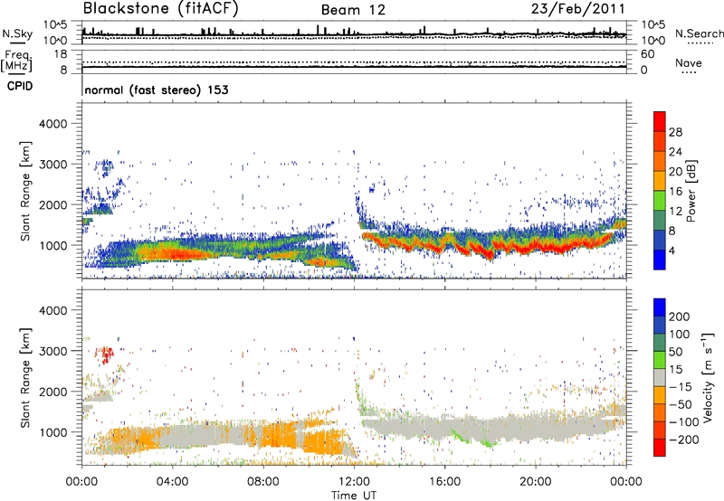Click the leftmost 00:00 time tick label

pyautogui.click(x=81, y=482)
